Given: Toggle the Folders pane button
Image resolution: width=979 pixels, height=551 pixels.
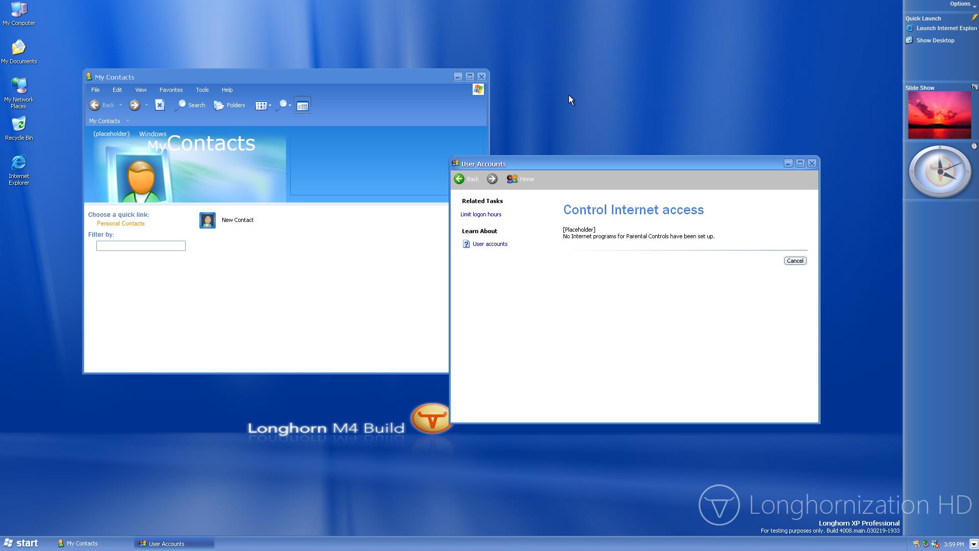Looking at the screenshot, I should point(229,106).
